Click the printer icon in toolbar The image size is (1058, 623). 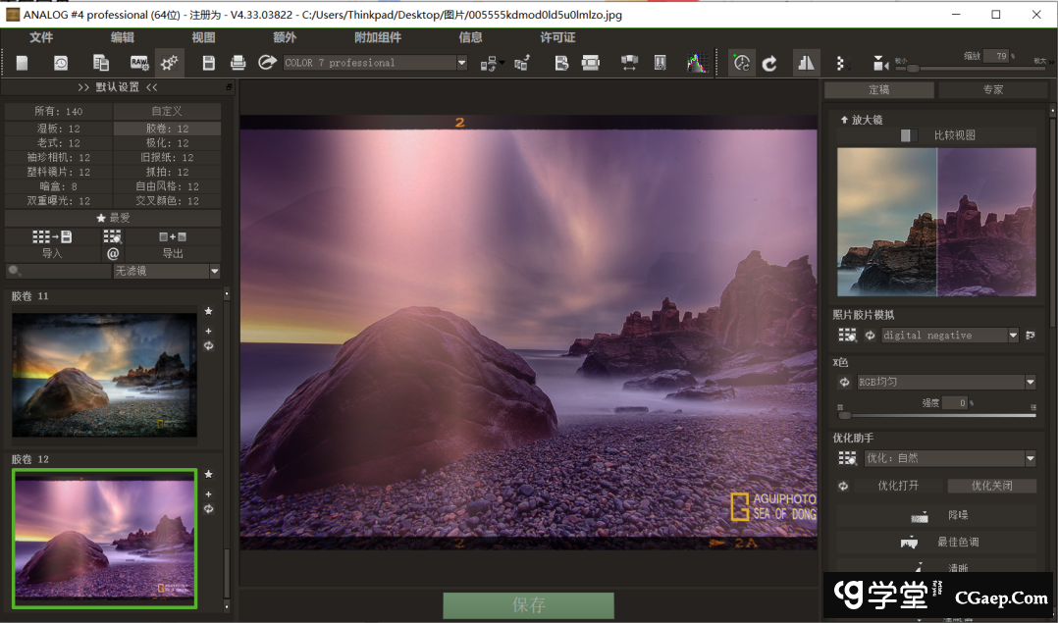pos(238,63)
